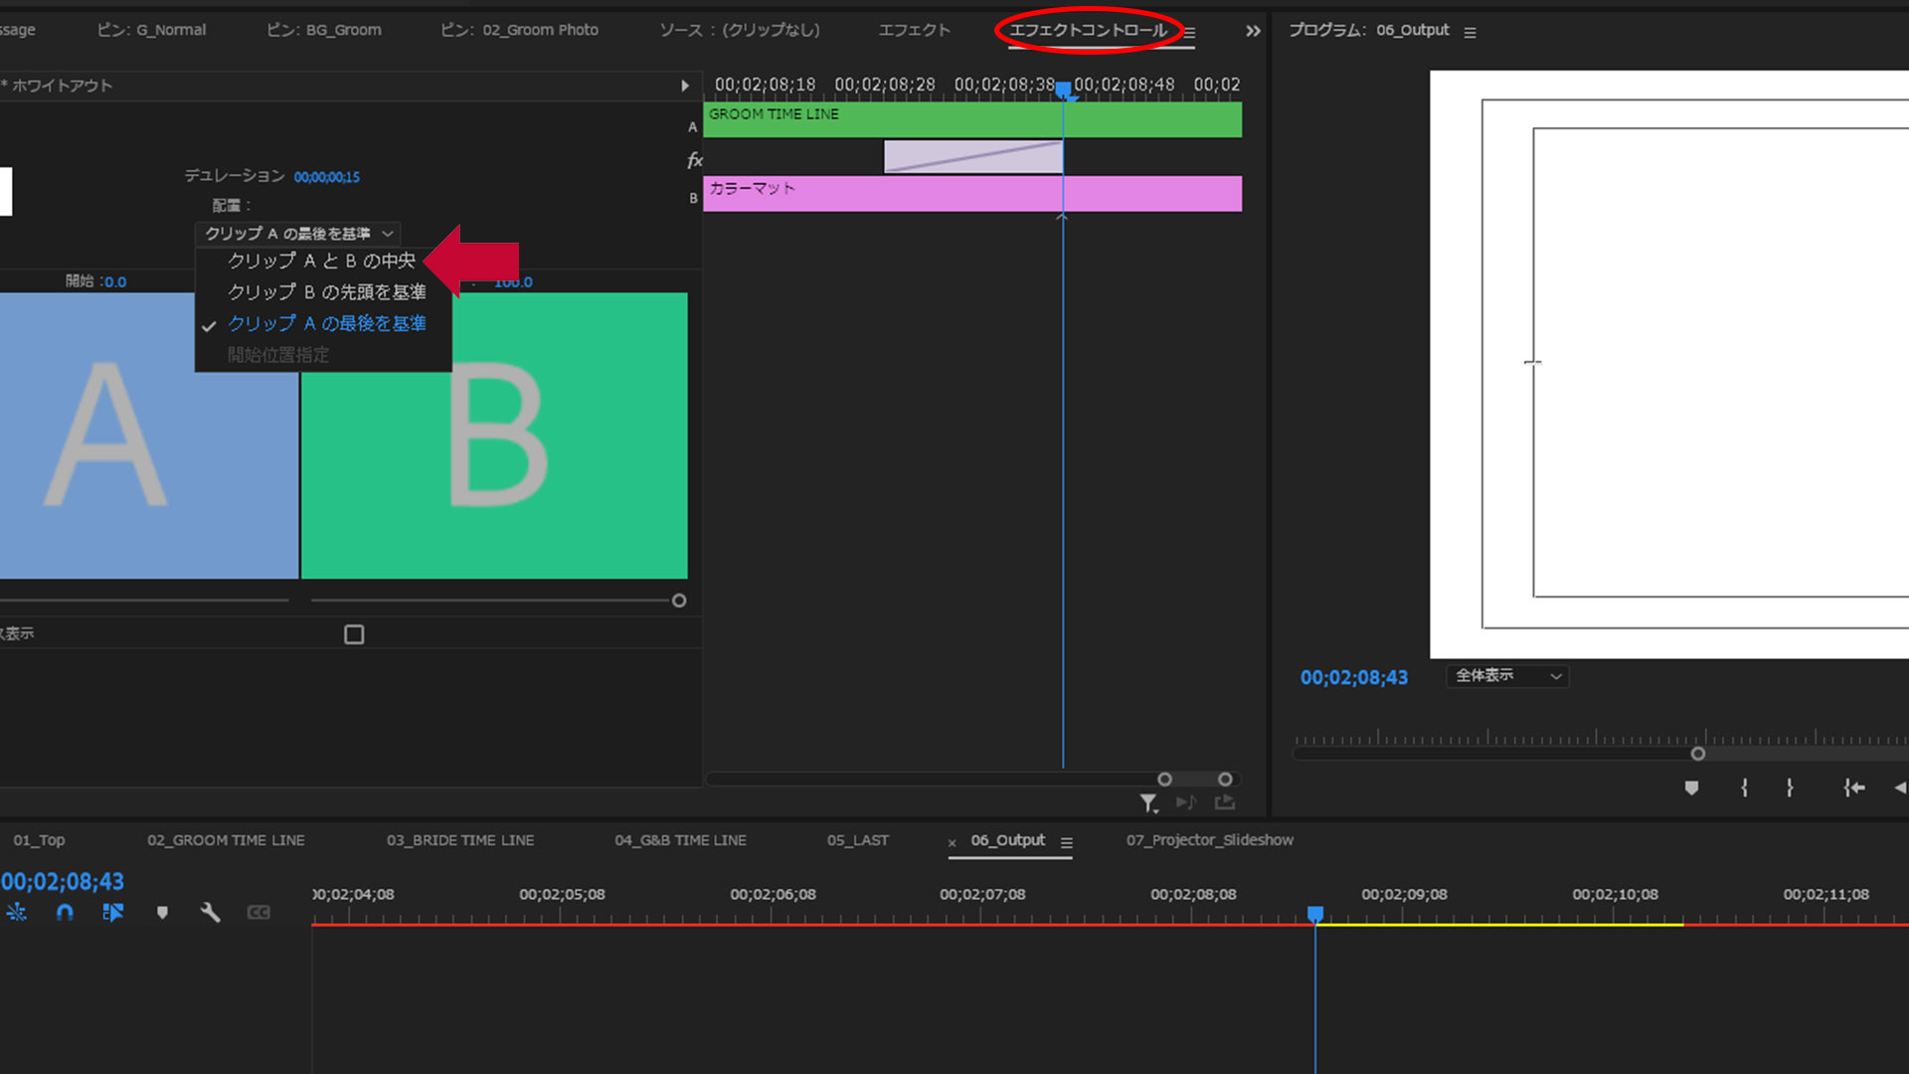
Task: Select the A start preview thumbnail
Action: pos(149,436)
